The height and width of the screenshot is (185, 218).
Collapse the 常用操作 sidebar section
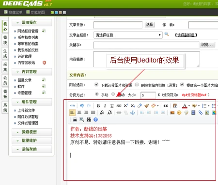click(x=32, y=23)
